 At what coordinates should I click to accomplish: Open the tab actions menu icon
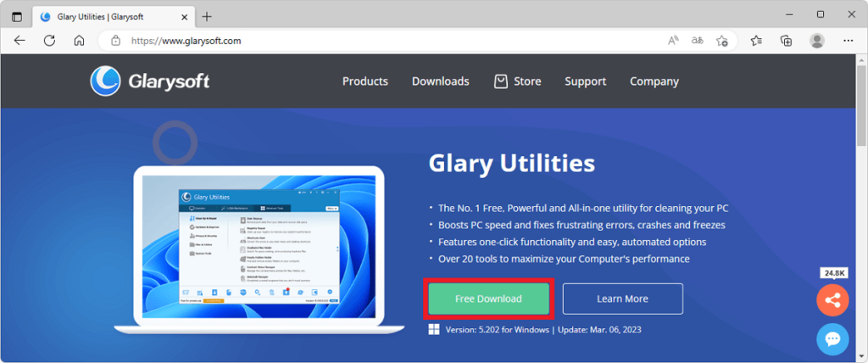click(17, 17)
